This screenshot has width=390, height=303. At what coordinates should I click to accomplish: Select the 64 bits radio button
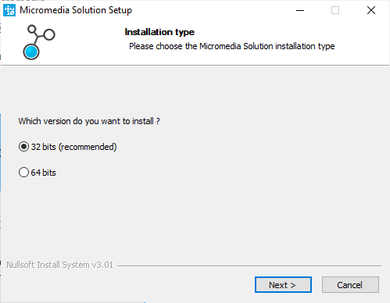(23, 173)
